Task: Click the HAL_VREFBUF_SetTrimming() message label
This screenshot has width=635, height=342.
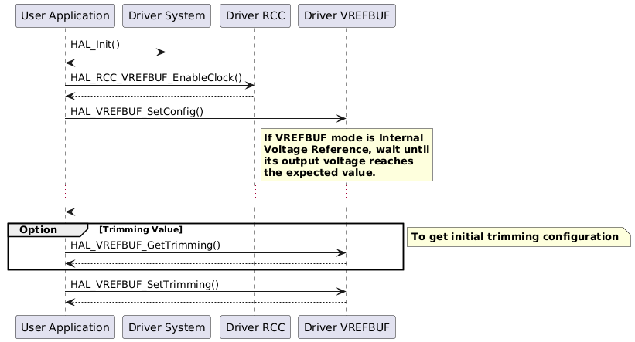Action: (x=145, y=285)
